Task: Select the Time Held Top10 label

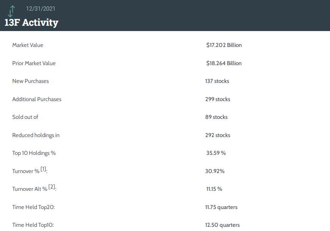Action: pyautogui.click(x=33, y=225)
